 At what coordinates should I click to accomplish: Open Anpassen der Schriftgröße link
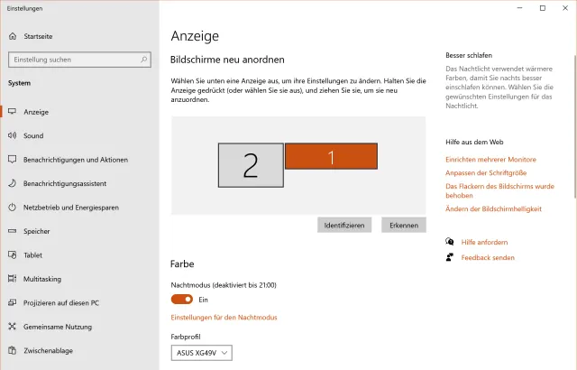(x=486, y=172)
